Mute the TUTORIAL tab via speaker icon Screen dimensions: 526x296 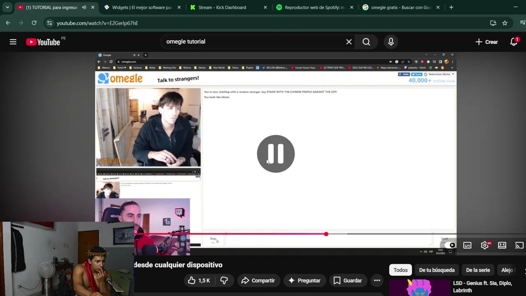click(84, 7)
